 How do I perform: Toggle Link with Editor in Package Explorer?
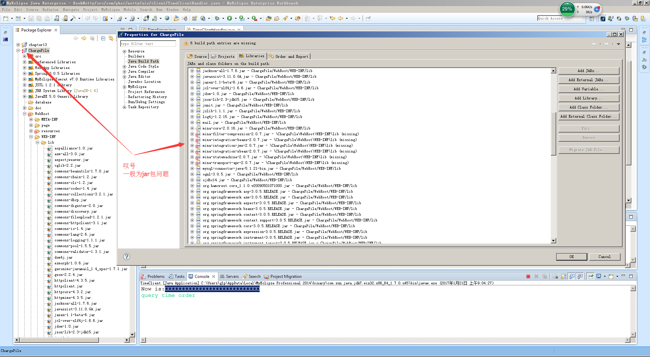(111, 38)
